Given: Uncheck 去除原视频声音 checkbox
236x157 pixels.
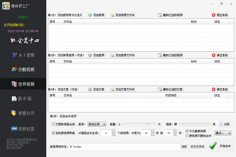Looking at the screenshot, I should (53, 133).
